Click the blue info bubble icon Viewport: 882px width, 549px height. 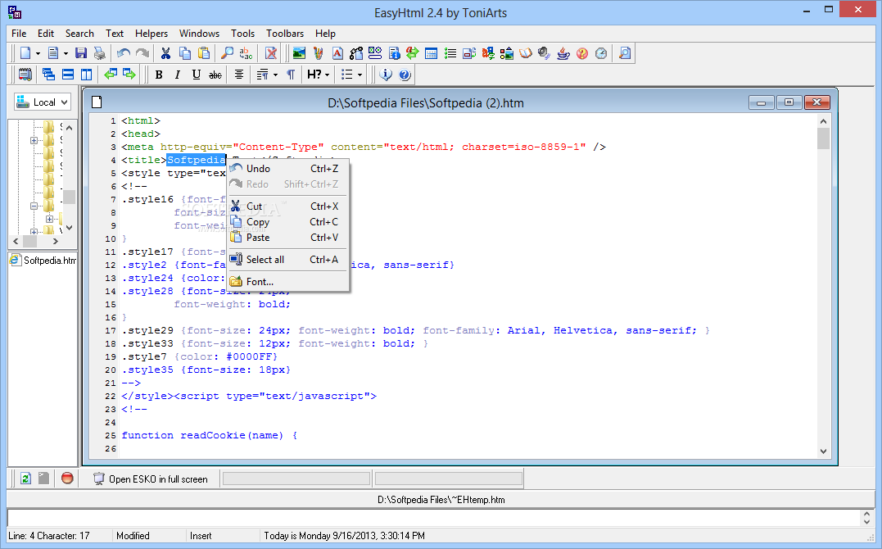click(x=386, y=75)
